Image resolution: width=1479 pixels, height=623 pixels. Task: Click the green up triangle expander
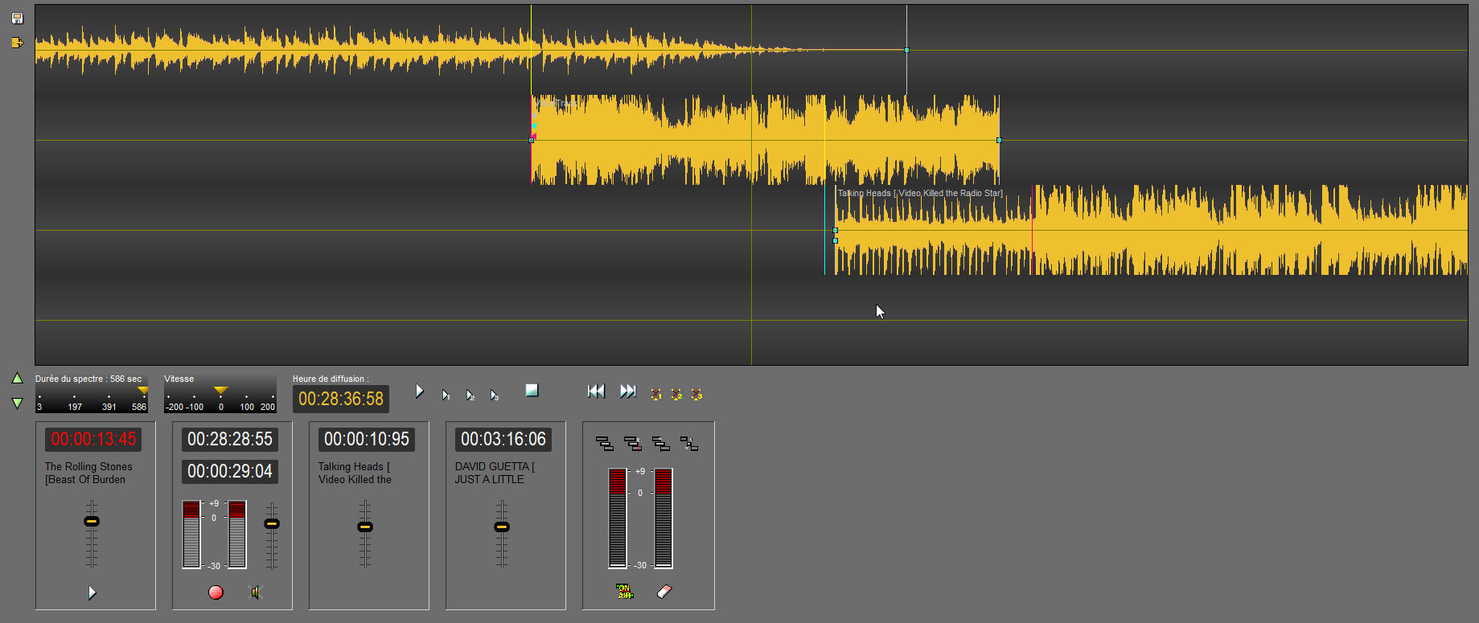pyautogui.click(x=17, y=378)
